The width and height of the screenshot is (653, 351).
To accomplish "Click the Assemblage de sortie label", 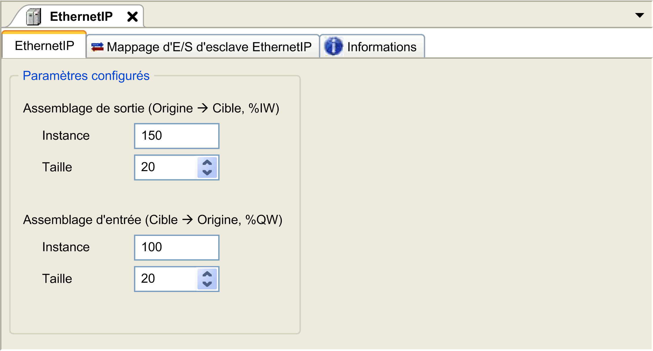I will pyautogui.click(x=151, y=108).
